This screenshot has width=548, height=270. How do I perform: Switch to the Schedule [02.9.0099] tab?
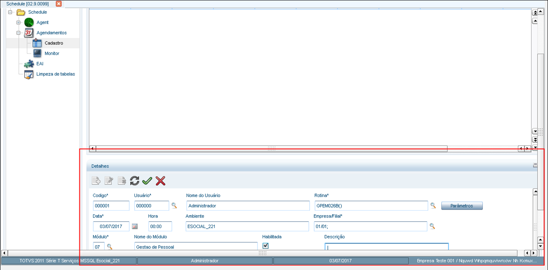[x=27, y=4]
